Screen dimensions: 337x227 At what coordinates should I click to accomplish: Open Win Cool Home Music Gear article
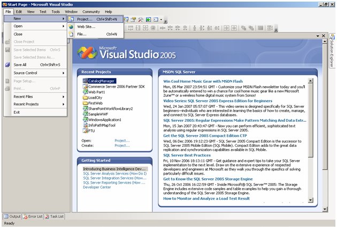203,81
